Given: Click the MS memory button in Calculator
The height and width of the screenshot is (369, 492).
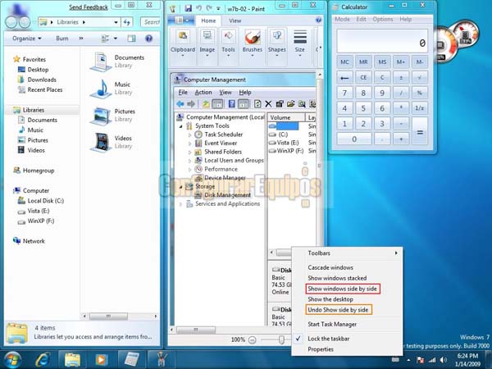Looking at the screenshot, I should point(382,62).
